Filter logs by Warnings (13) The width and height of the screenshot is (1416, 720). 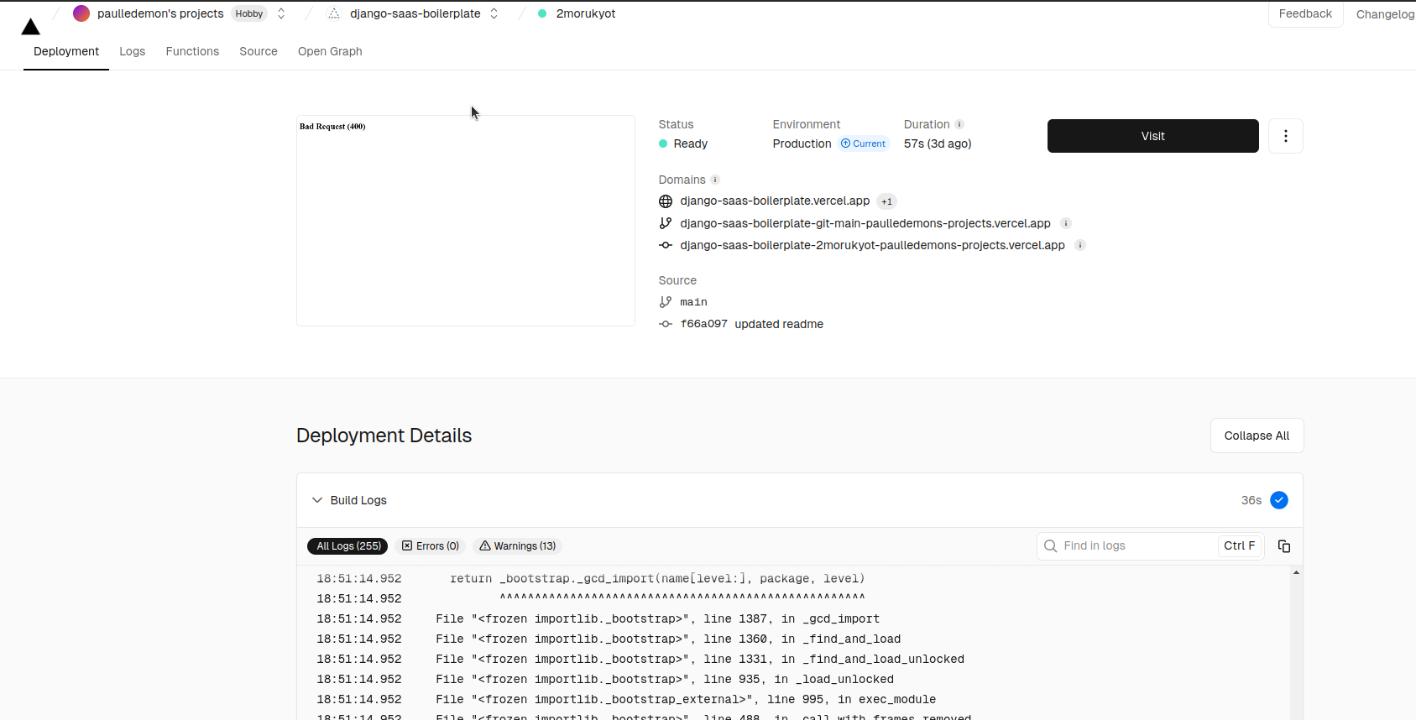pos(518,546)
